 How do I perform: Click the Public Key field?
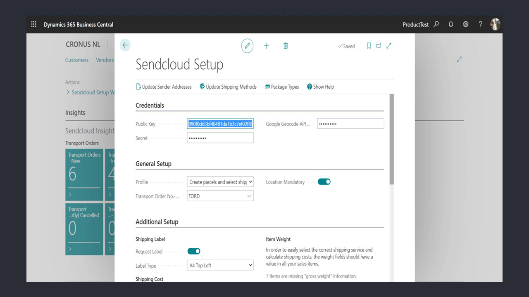[220, 124]
